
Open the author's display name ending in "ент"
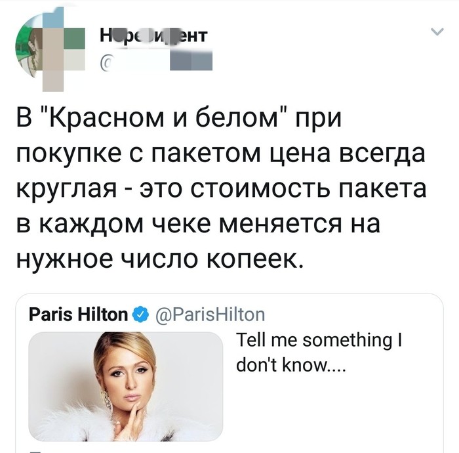click(x=153, y=35)
